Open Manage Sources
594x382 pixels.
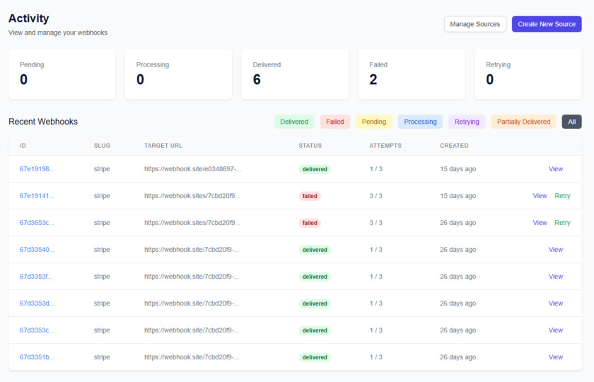click(474, 24)
